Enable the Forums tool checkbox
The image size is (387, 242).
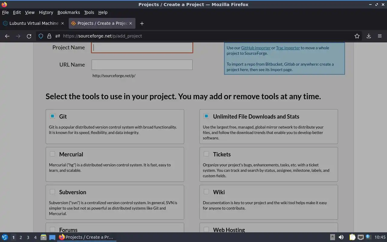[x=52, y=229]
